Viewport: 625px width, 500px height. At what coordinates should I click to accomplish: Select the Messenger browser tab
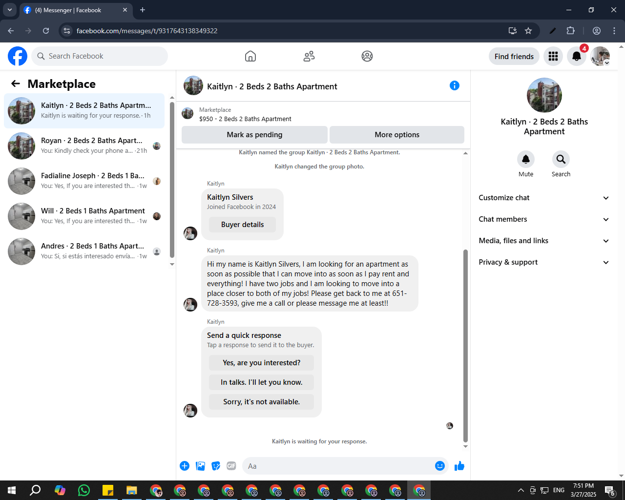76,10
